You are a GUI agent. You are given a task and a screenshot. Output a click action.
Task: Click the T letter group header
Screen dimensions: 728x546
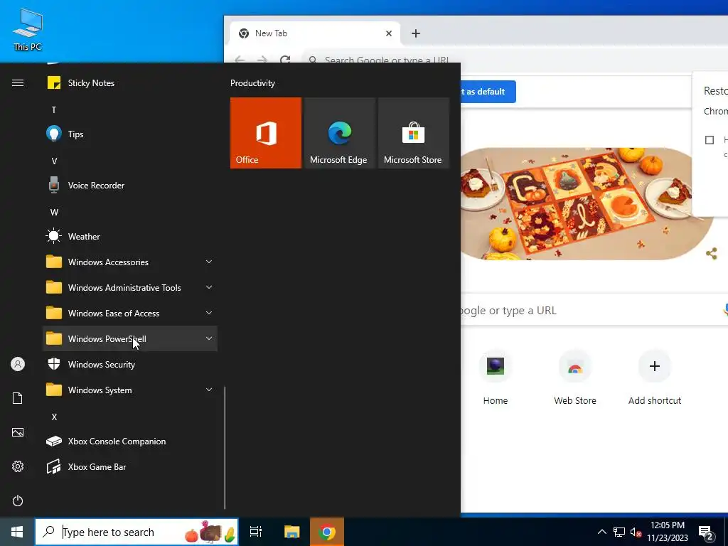(54, 110)
